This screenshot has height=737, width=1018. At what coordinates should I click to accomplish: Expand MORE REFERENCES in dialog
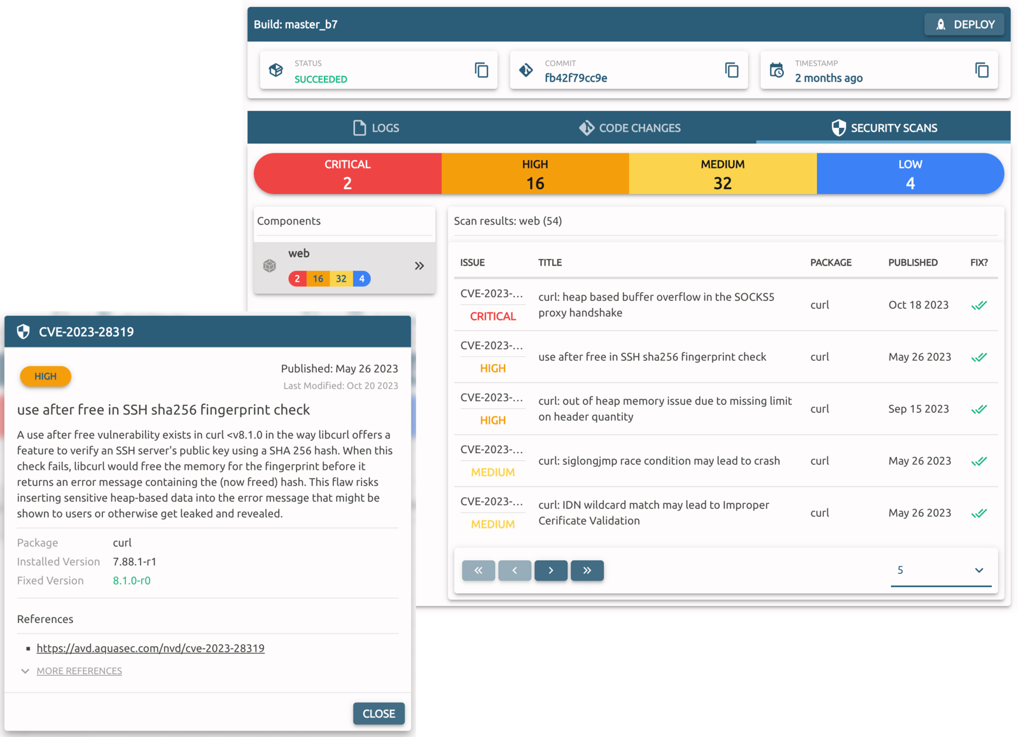(x=79, y=671)
